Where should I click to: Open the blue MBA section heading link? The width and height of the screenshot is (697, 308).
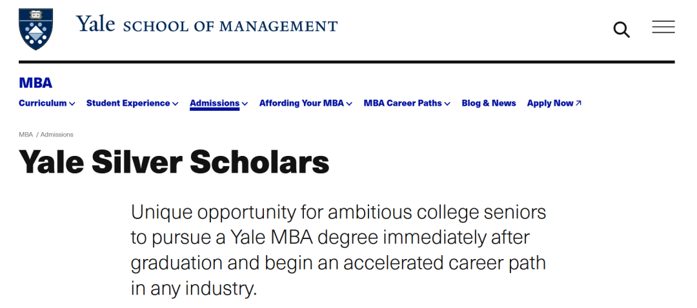click(x=35, y=83)
